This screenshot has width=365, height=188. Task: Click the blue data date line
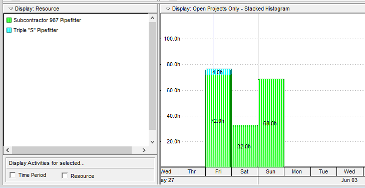(x=213, y=42)
